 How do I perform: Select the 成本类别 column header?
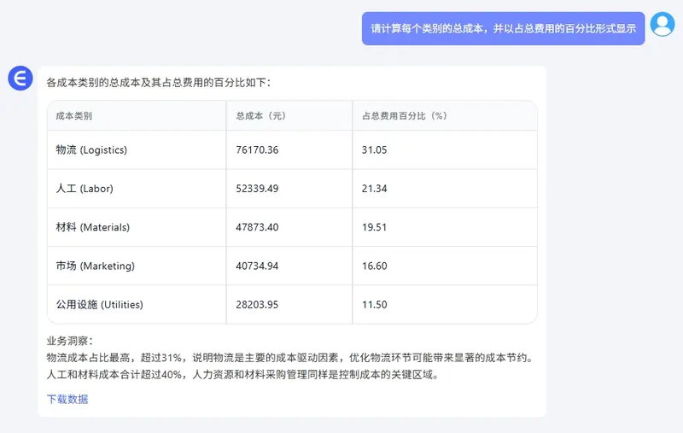pos(74,115)
